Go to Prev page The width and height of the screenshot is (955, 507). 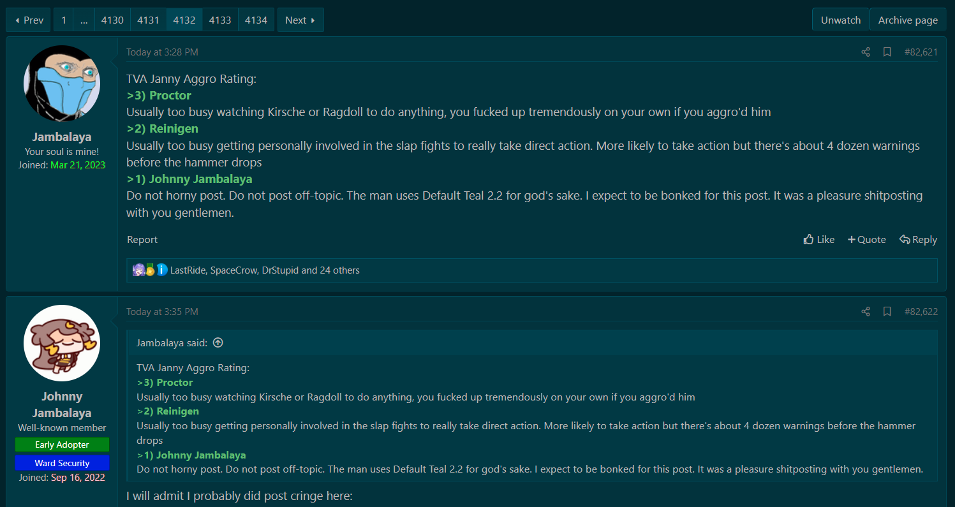pos(29,20)
